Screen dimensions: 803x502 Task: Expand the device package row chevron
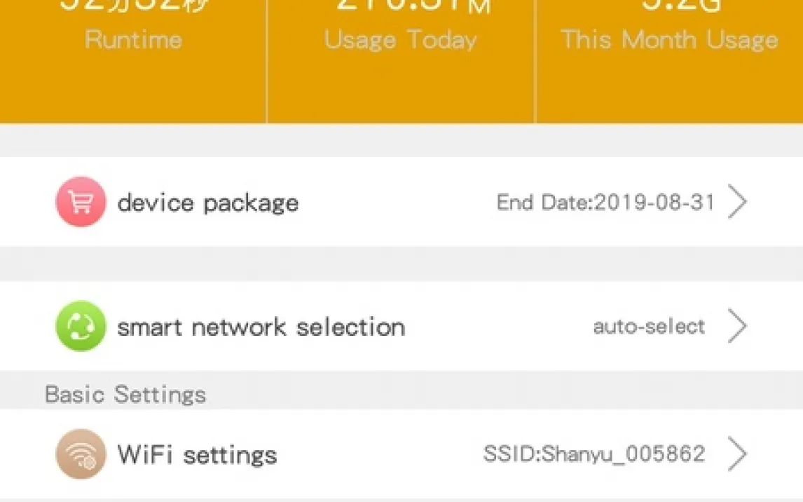click(x=737, y=202)
